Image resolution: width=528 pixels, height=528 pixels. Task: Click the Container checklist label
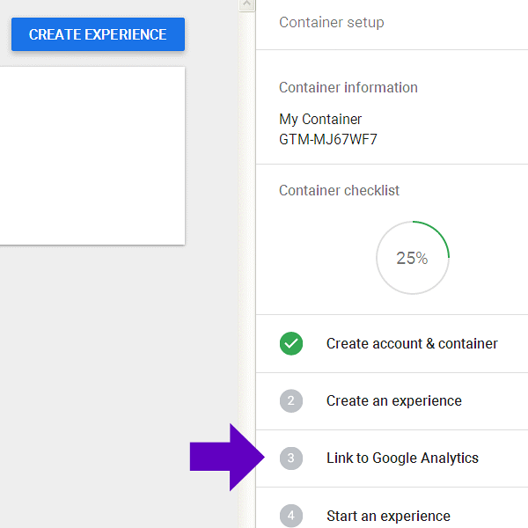(339, 190)
